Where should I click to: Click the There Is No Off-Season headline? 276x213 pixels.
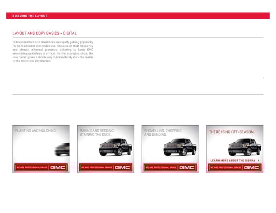click(231, 132)
